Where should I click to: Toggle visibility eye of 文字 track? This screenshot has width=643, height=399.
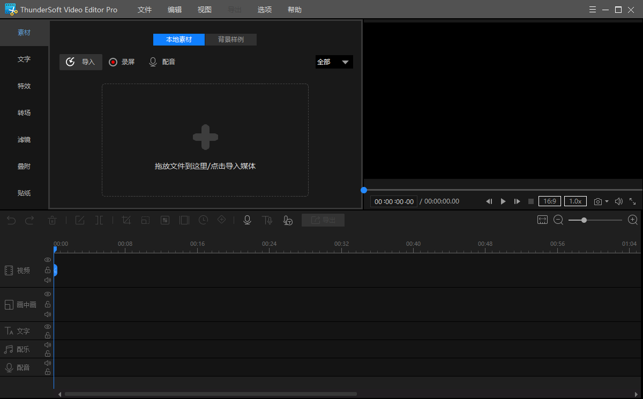point(48,327)
